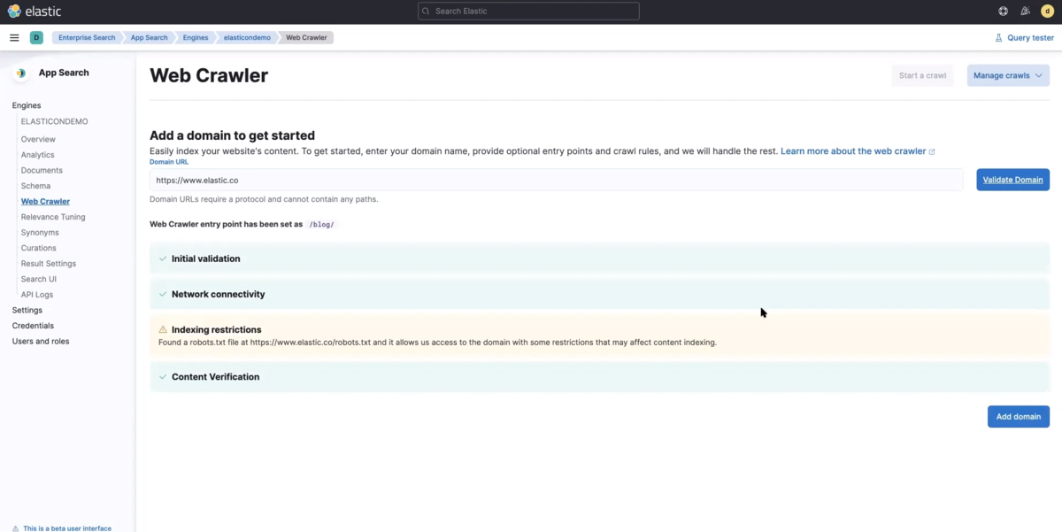Click the Start a crawl button
The width and height of the screenshot is (1062, 532).
pos(922,75)
